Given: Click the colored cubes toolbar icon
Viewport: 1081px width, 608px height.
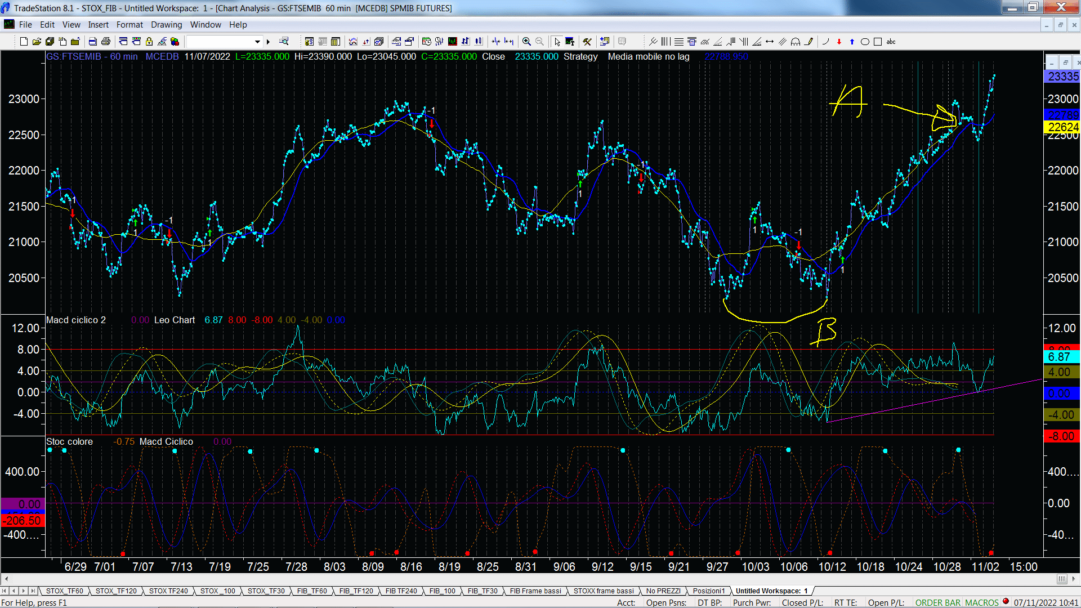Looking at the screenshot, I should (x=175, y=42).
